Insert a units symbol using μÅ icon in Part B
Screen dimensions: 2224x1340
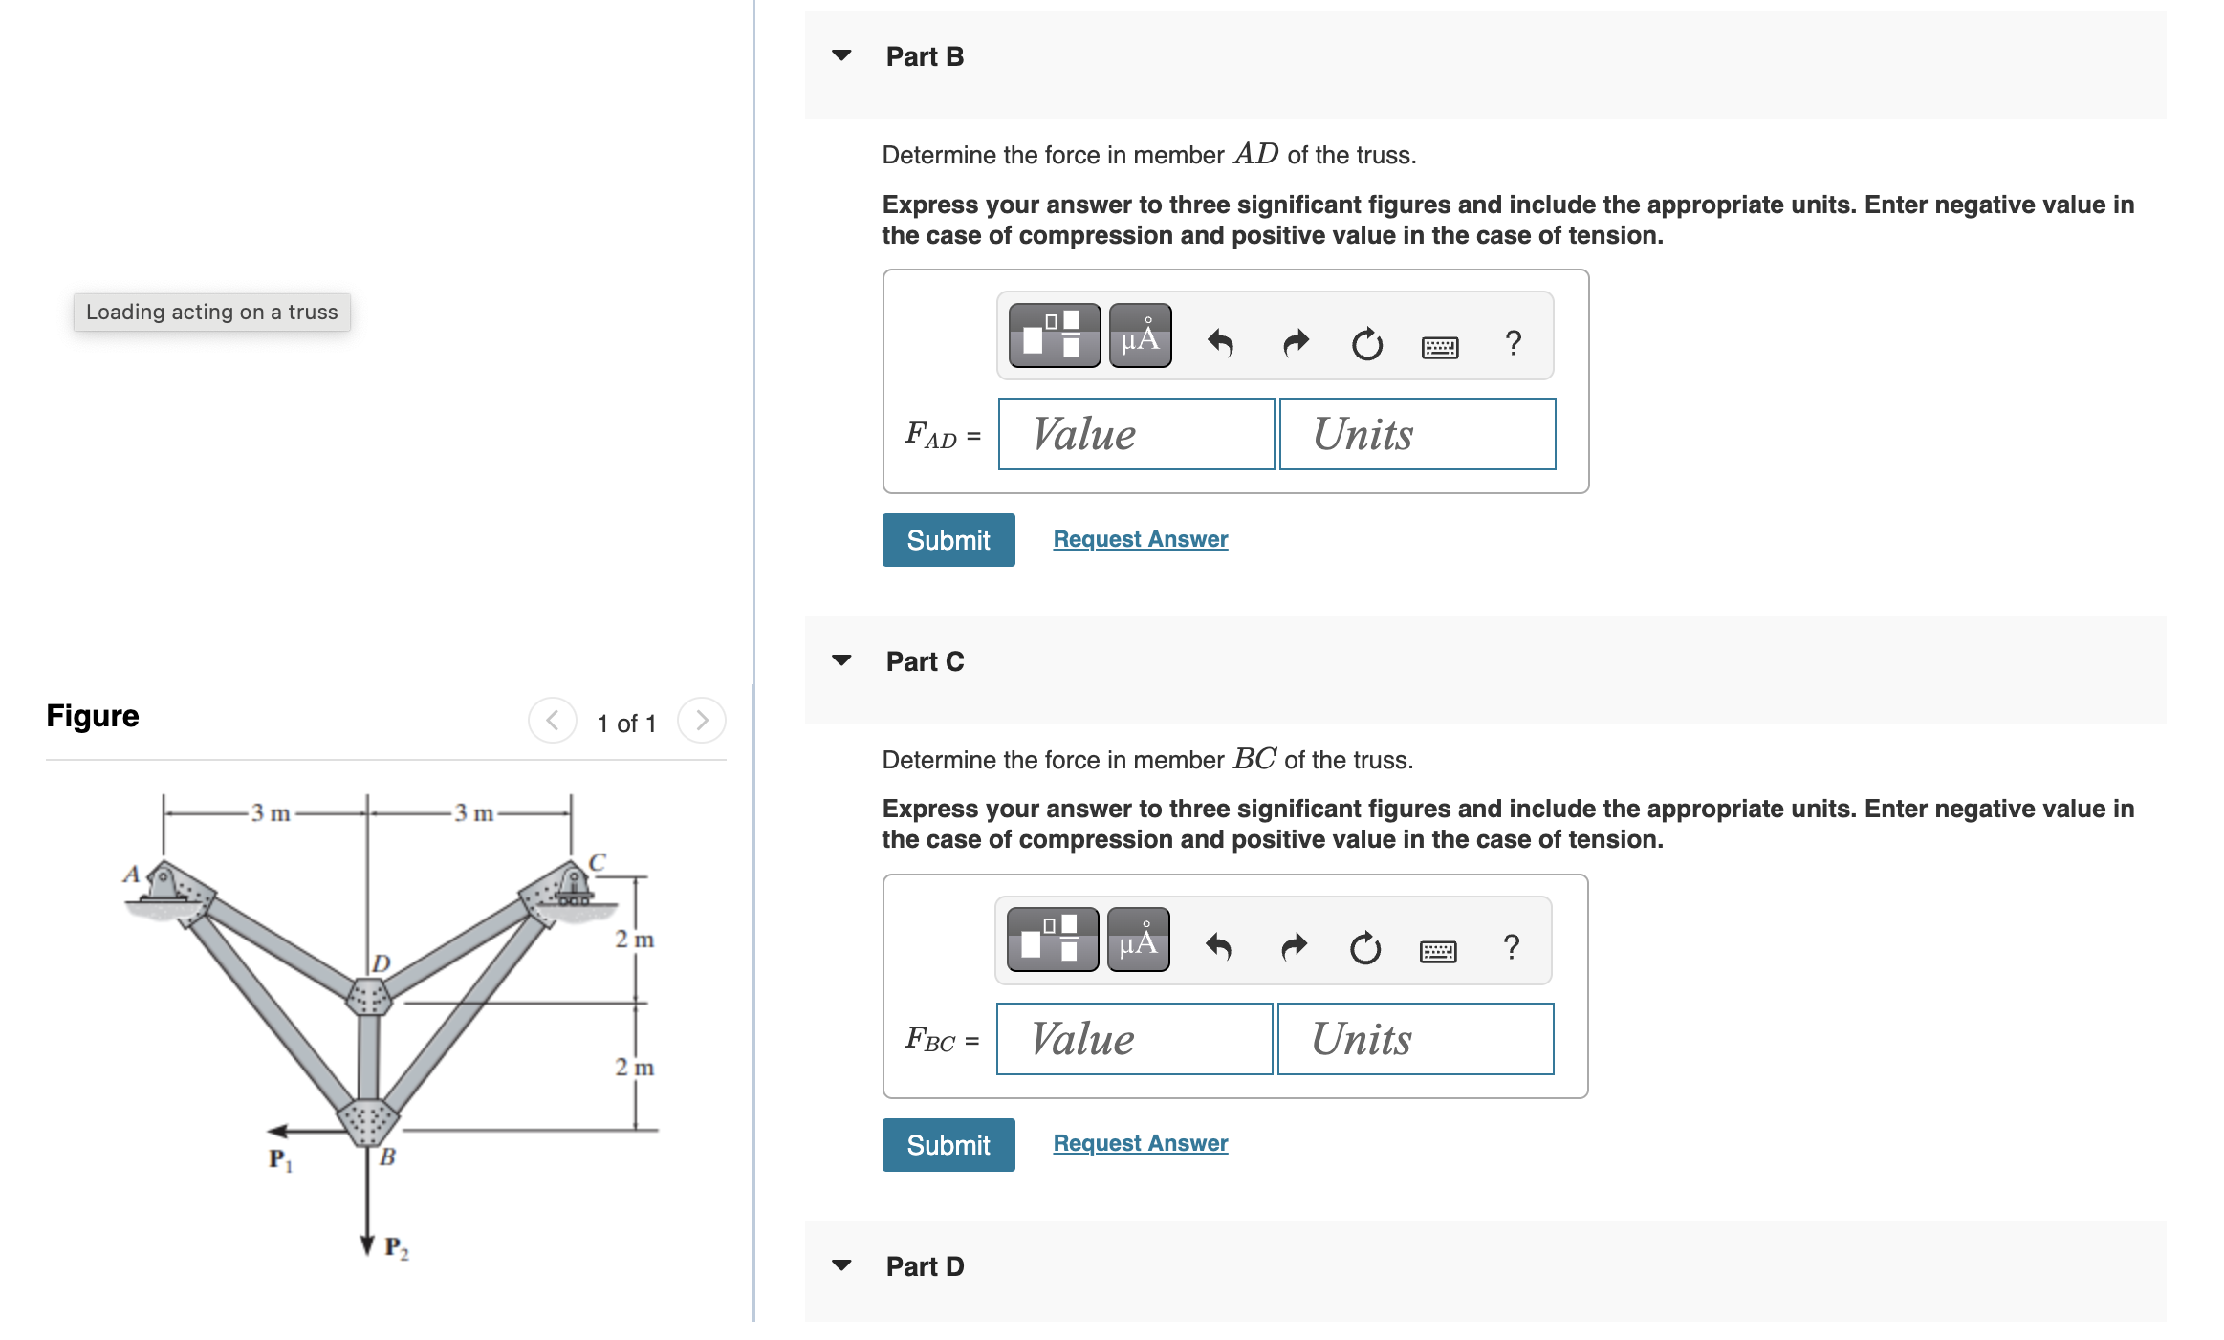(x=1139, y=336)
